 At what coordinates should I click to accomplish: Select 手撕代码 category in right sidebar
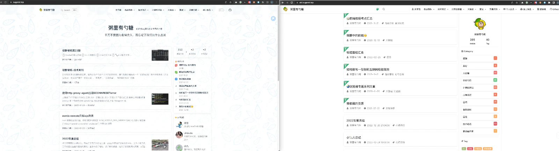(480, 80)
